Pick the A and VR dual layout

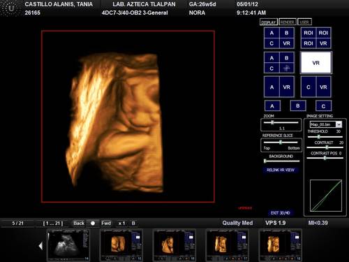[x=279, y=87]
